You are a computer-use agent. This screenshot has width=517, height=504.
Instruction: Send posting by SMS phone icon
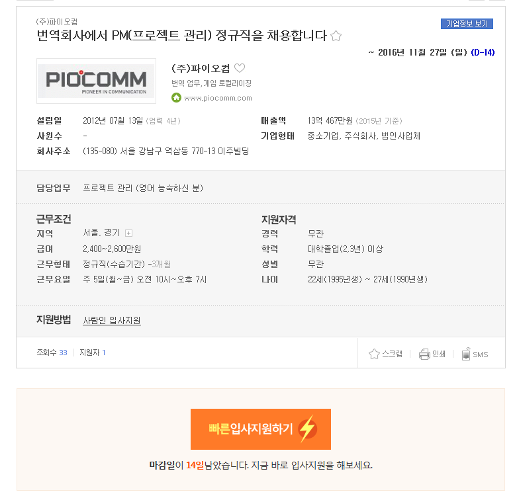click(x=466, y=354)
